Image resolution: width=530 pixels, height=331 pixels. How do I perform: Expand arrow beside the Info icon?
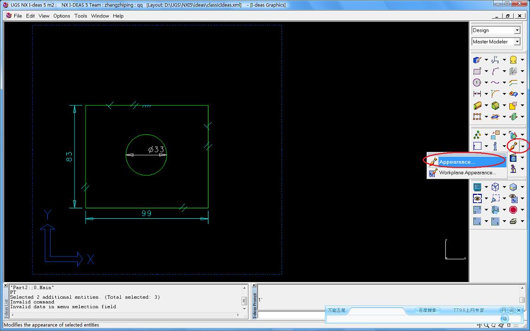(x=504, y=146)
